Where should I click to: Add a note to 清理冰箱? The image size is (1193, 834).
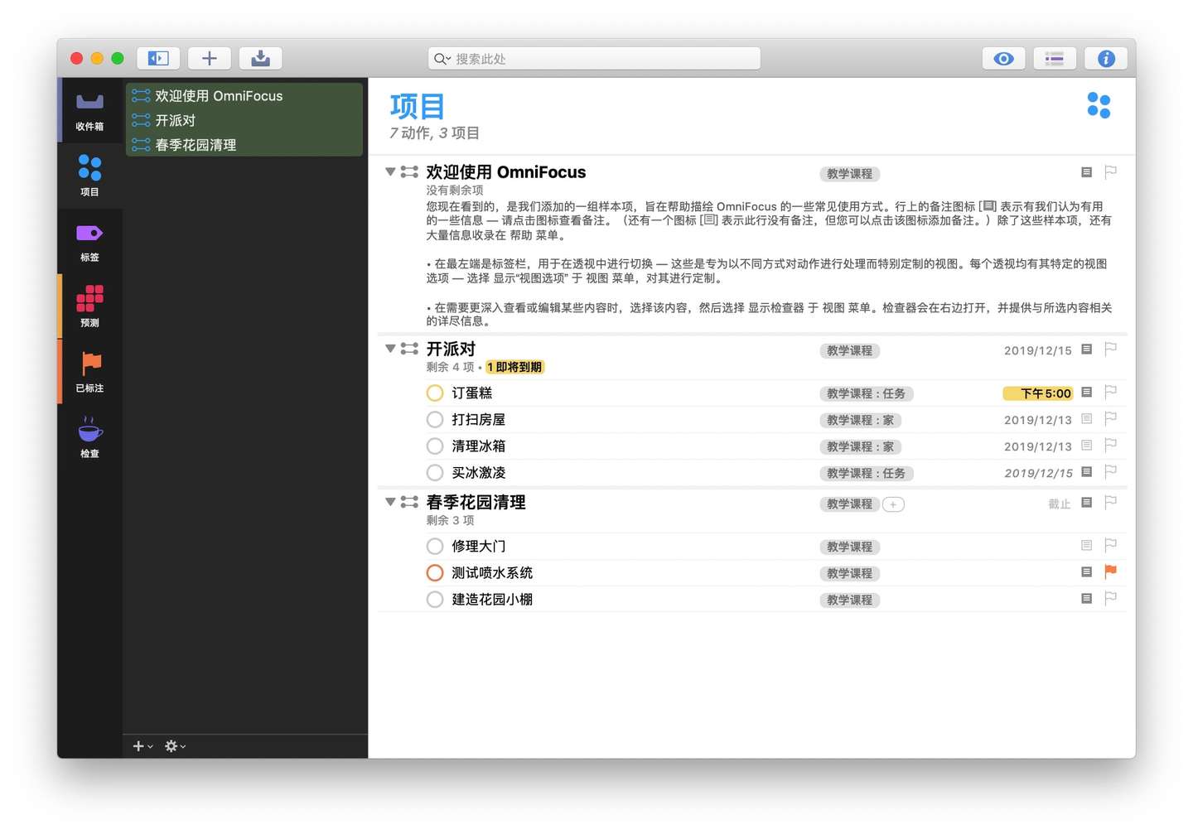point(1086,446)
